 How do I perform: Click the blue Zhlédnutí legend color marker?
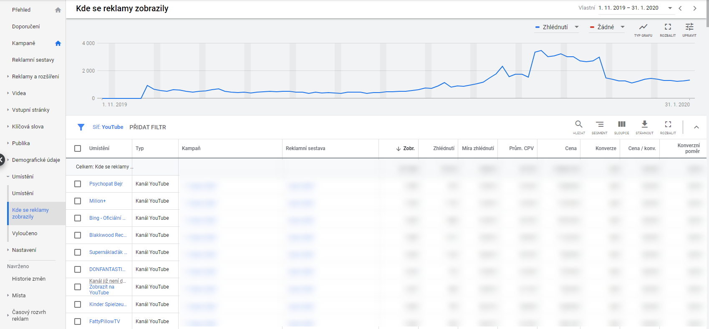pos(537,27)
